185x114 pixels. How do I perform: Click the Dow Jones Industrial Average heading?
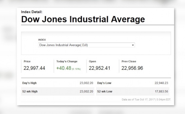tap(83, 19)
